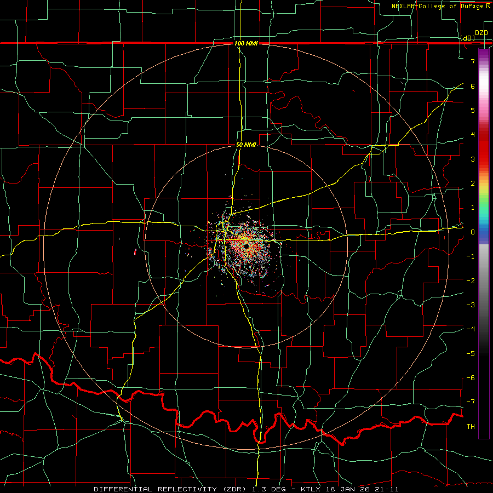The width and height of the screenshot is (493, 493).
Task: Click the TH threshold label on scale
Action: click(471, 427)
